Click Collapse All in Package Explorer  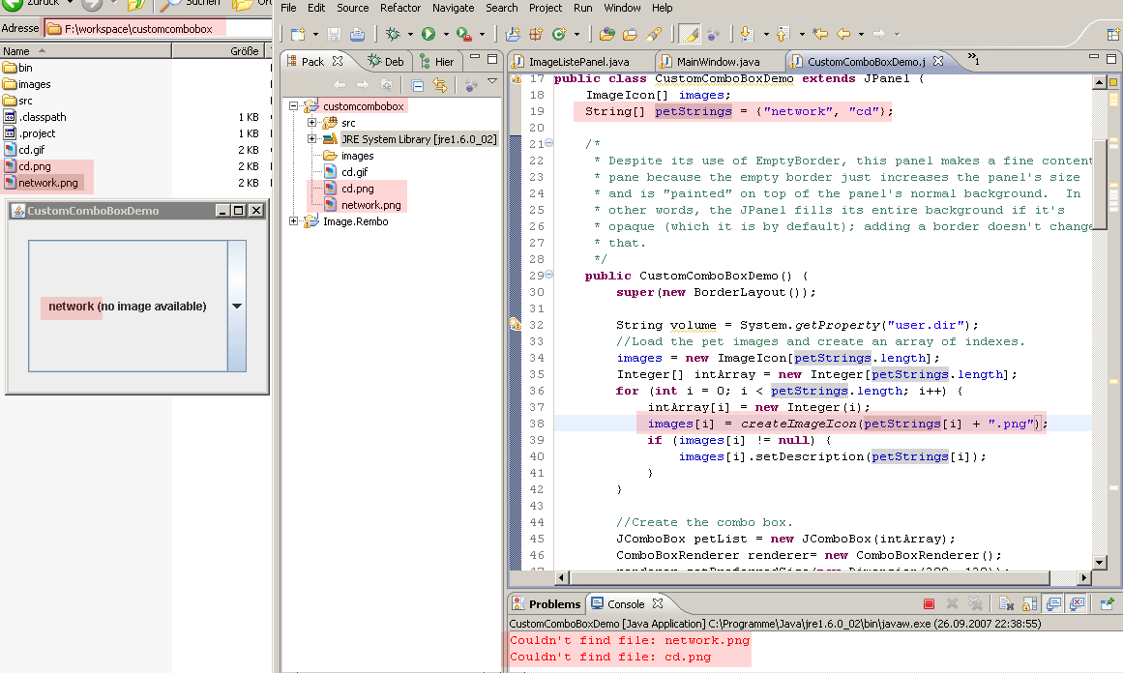point(418,85)
